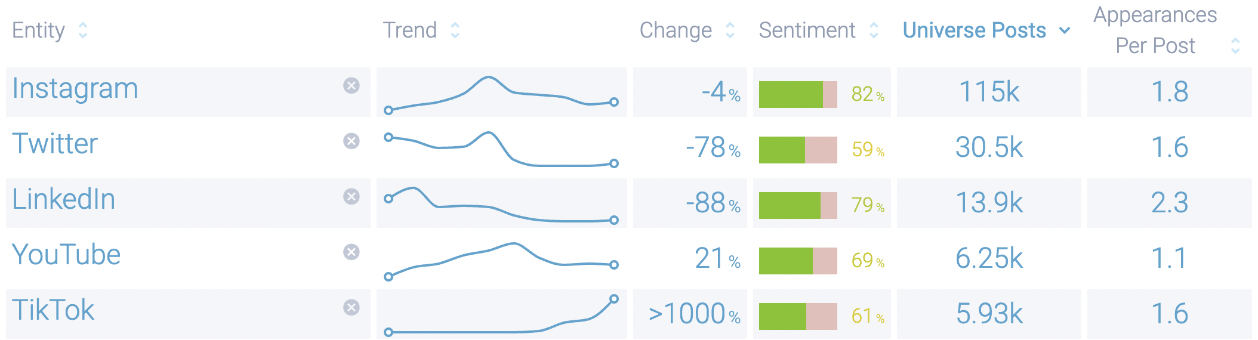Click the Universe Posts column header
The width and height of the screenshot is (1258, 340).
click(x=974, y=30)
